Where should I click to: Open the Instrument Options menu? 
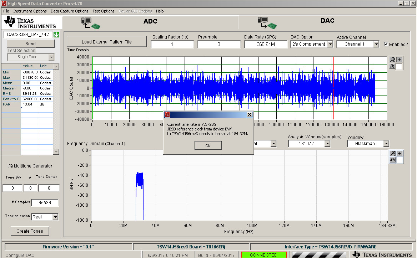30,11
